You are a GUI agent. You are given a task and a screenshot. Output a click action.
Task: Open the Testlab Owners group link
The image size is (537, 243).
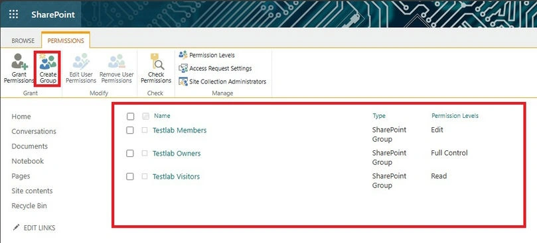177,154
